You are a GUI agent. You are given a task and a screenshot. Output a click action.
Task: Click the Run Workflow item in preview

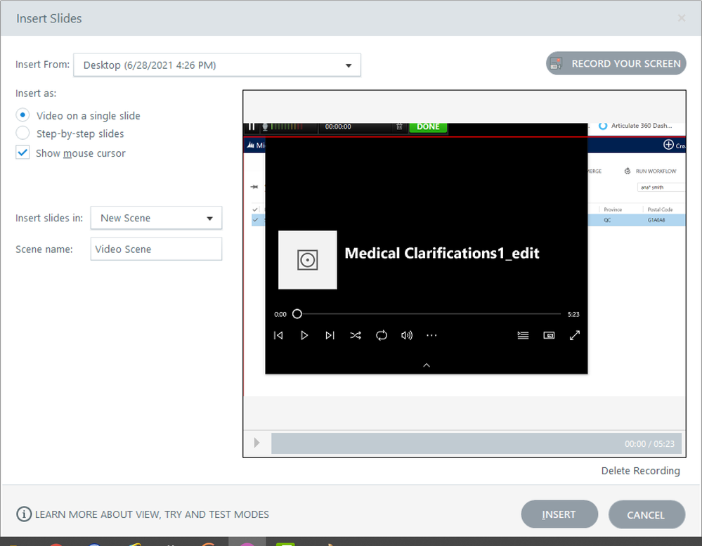[x=651, y=171]
